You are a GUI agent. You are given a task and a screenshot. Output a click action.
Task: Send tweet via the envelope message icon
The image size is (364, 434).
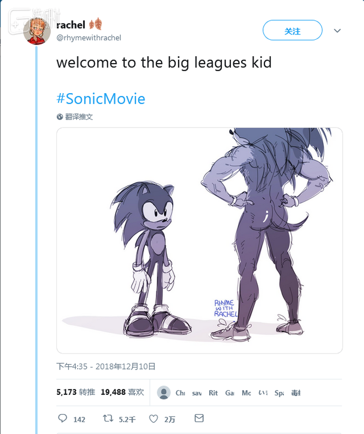199,418
